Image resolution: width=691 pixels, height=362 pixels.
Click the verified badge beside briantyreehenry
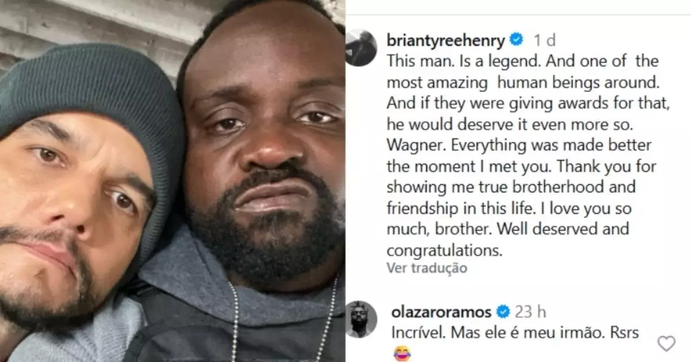click(x=517, y=40)
